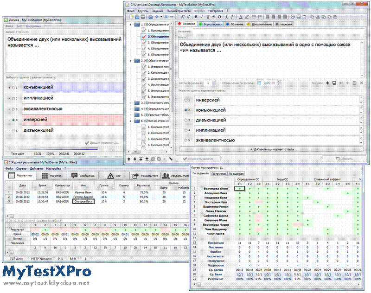Click the New file icon in MyTestEditor toolbar
This screenshot has height=293, width=371.
[131, 17]
